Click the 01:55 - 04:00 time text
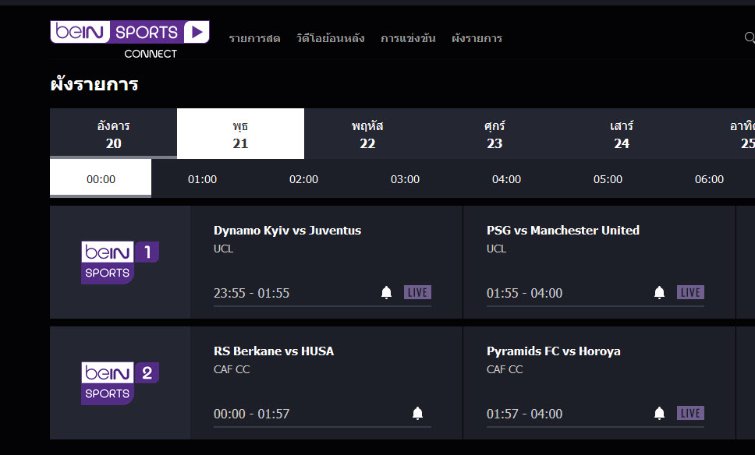Viewport: 755px width, 455px height. [524, 293]
